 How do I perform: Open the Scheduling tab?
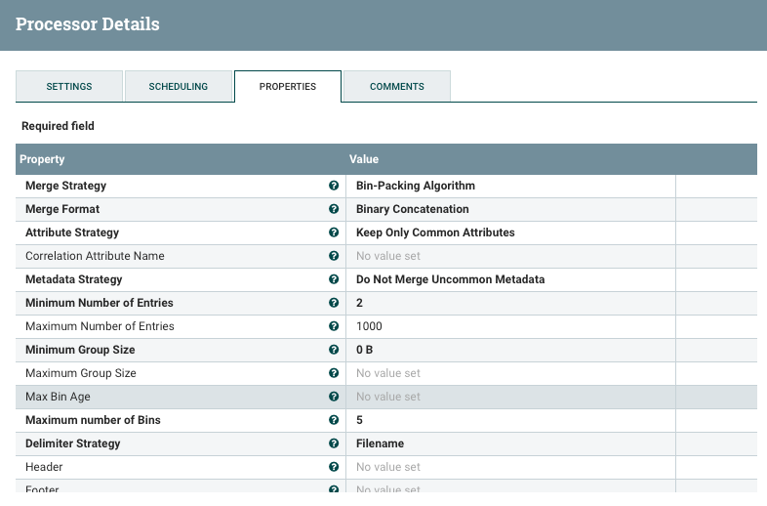pos(179,86)
